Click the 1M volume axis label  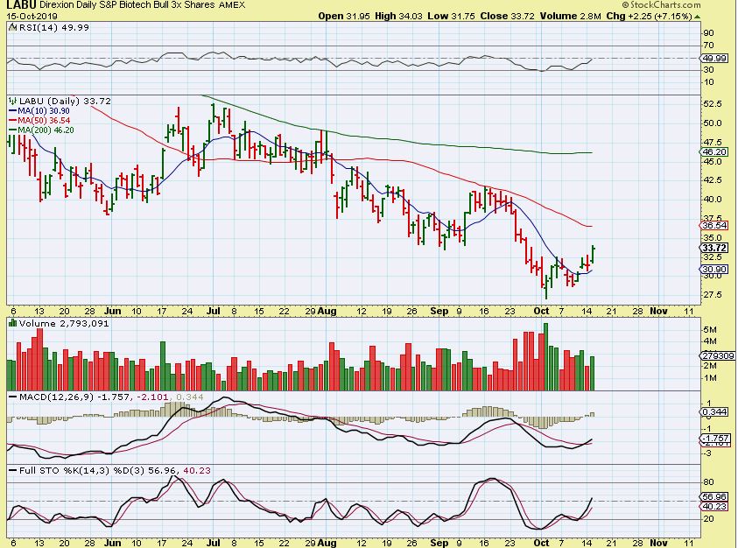(710, 378)
